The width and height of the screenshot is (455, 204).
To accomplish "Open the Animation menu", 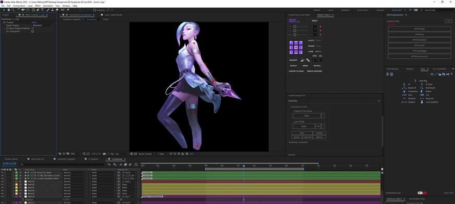I will click(x=48, y=6).
